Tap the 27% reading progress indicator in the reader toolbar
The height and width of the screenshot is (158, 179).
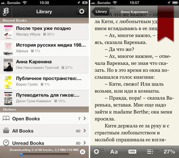tap(169, 151)
